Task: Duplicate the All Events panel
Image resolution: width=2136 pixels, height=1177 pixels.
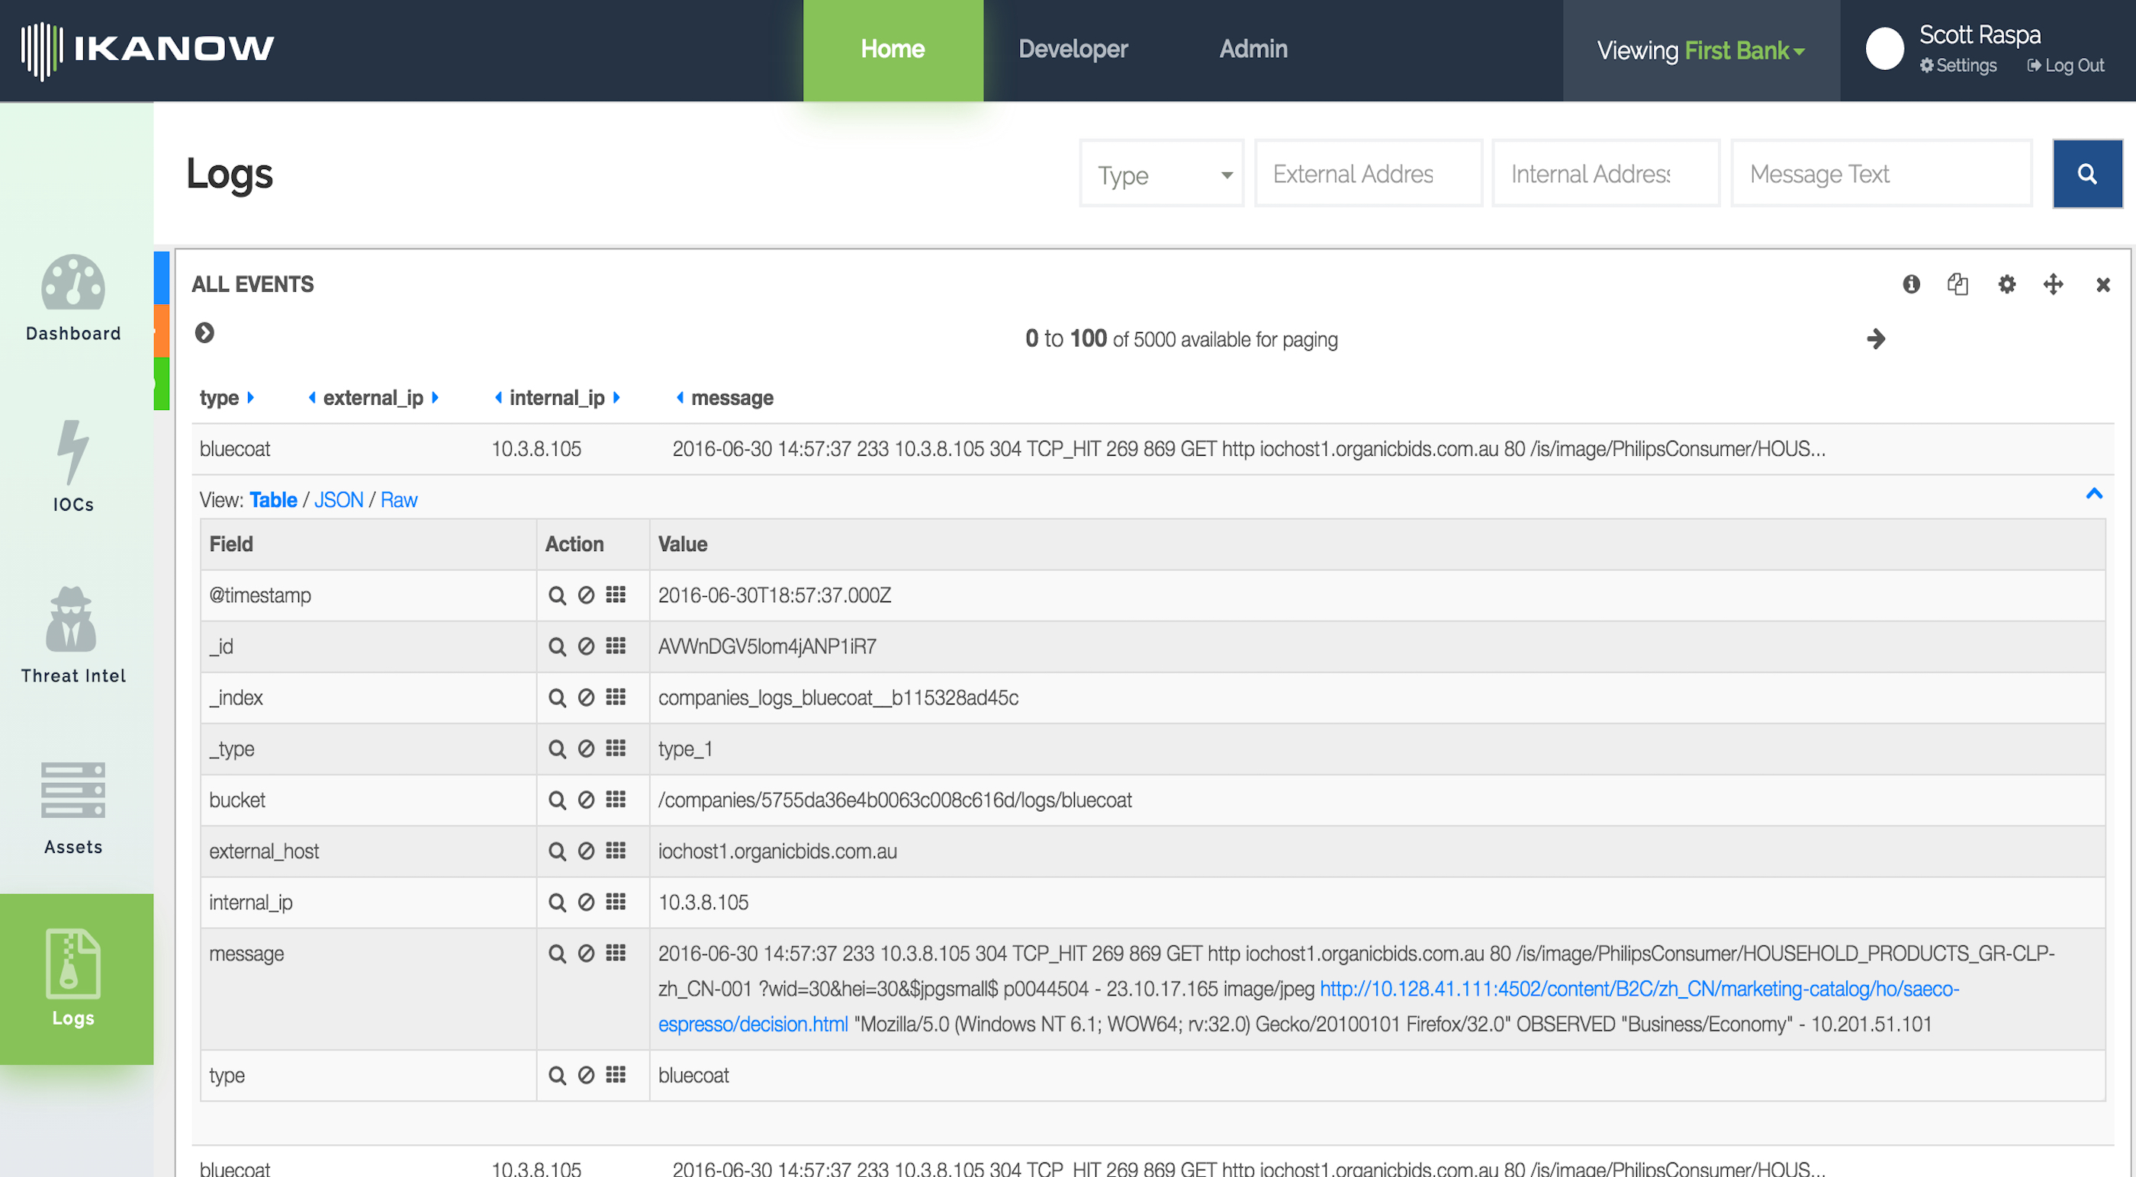Action: [x=1957, y=284]
